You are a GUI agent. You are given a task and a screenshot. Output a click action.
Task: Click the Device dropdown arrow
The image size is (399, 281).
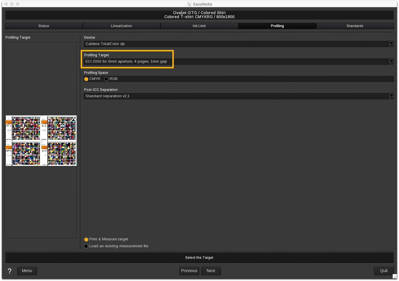[391, 44]
